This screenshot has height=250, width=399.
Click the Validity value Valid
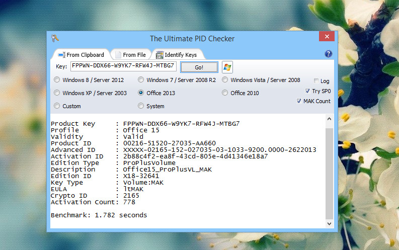(133, 137)
